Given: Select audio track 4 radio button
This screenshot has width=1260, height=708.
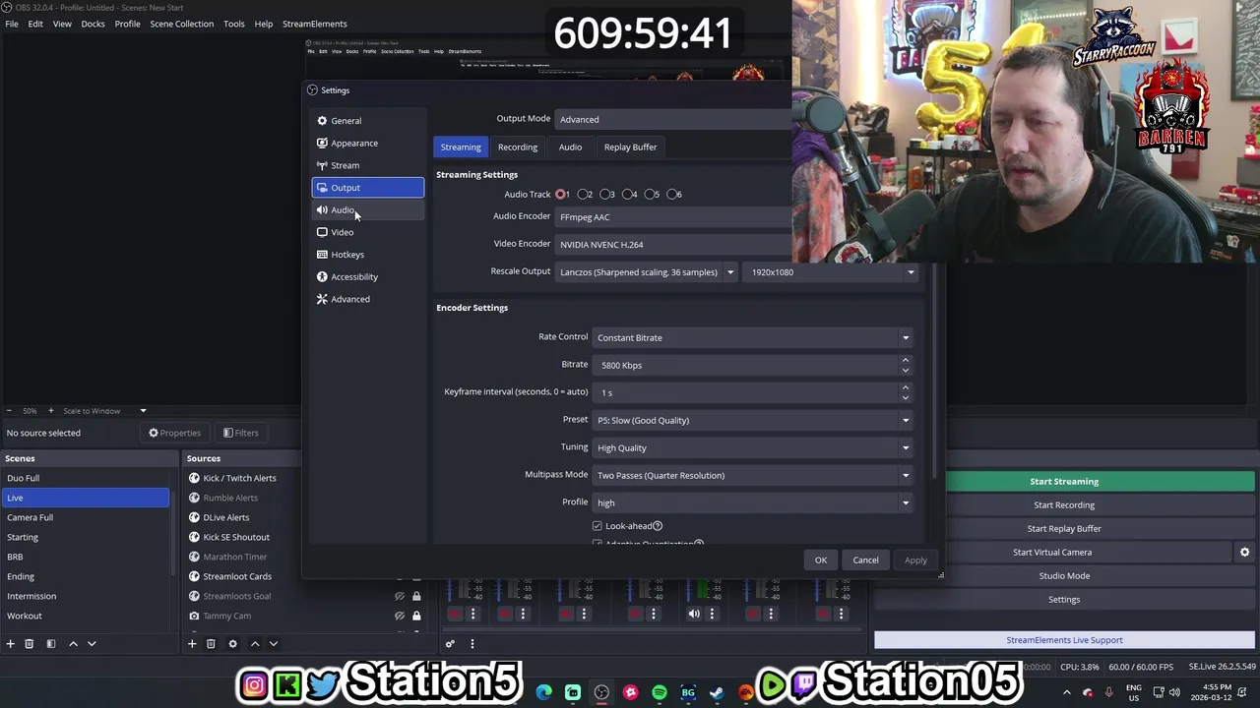Looking at the screenshot, I should pos(628,195).
